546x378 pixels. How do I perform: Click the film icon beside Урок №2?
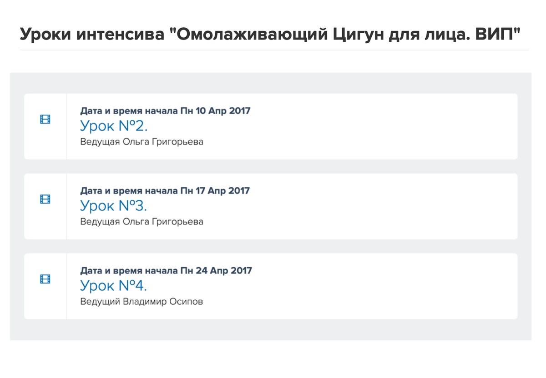[45, 119]
